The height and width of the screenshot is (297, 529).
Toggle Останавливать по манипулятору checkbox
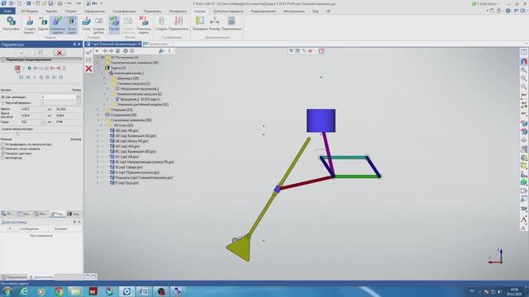point(2,144)
